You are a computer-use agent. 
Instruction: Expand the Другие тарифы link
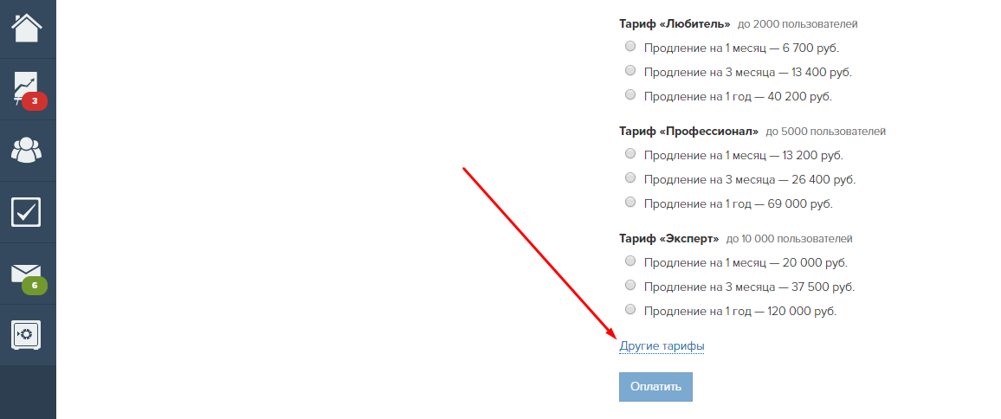(662, 345)
